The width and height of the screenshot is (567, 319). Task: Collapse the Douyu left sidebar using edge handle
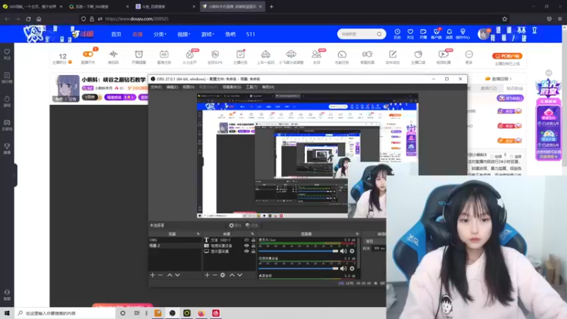point(14,175)
